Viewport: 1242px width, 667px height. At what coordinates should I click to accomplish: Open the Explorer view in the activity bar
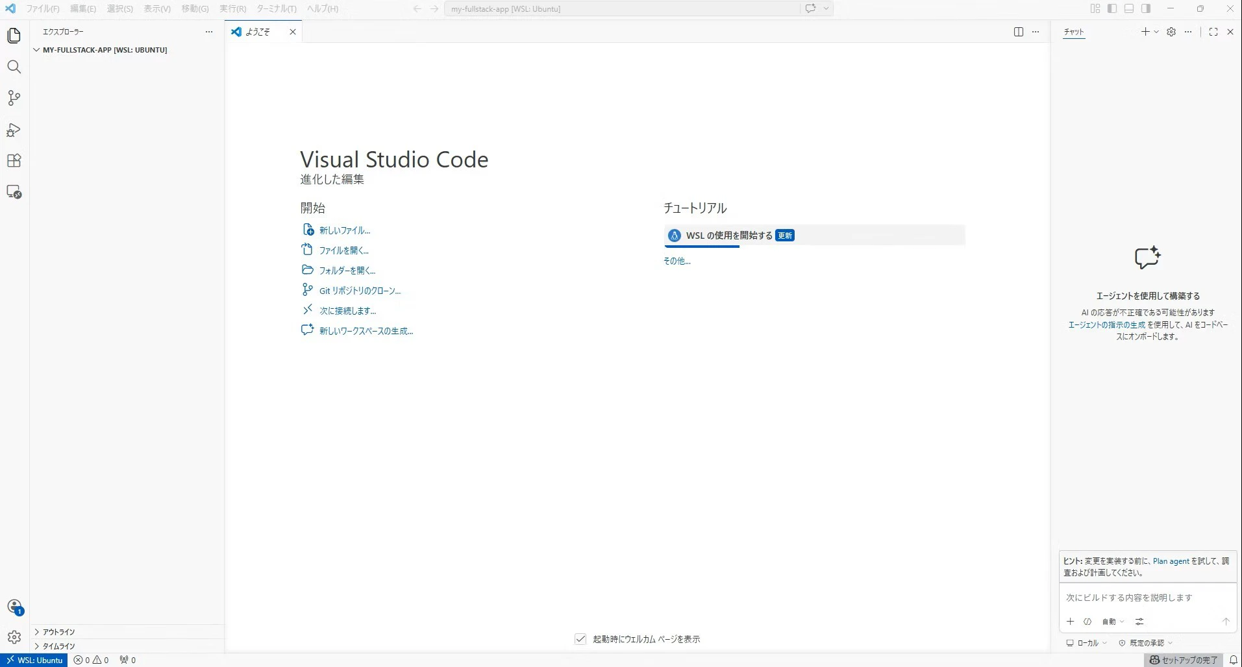(14, 36)
